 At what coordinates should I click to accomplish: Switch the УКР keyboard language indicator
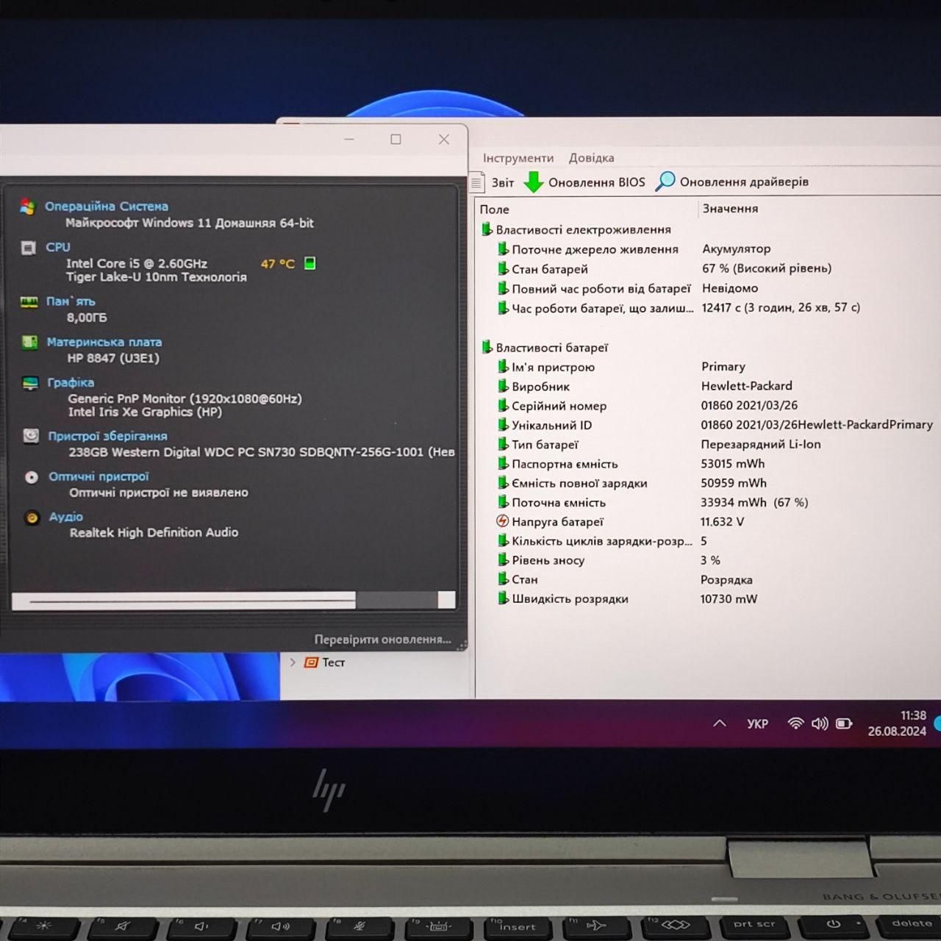757,724
